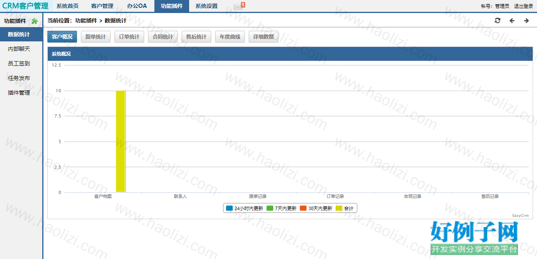Switch to the 跟单统计 tab
This screenshot has width=537, height=259.
tap(96, 37)
